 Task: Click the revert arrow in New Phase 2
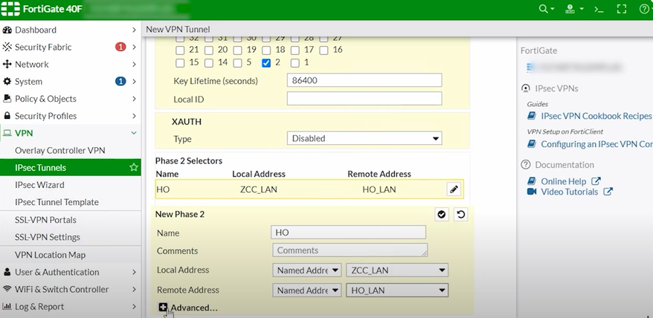460,214
